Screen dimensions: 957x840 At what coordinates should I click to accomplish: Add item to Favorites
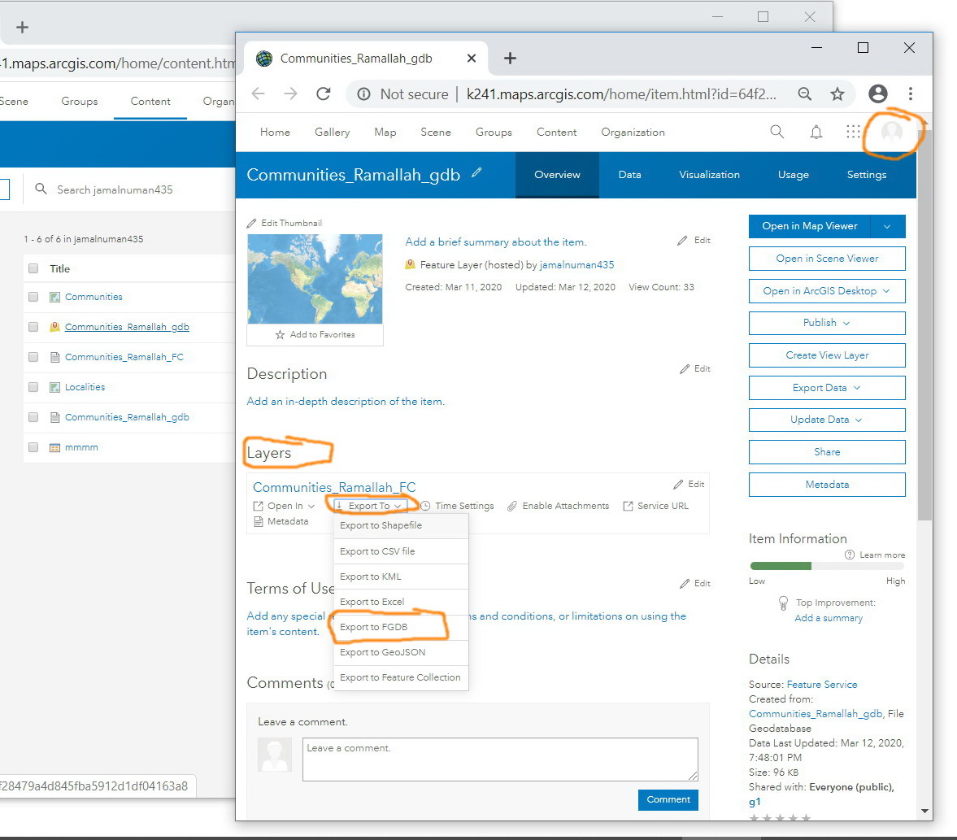315,334
